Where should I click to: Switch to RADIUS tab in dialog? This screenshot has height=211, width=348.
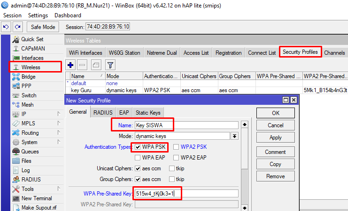tap(103, 113)
